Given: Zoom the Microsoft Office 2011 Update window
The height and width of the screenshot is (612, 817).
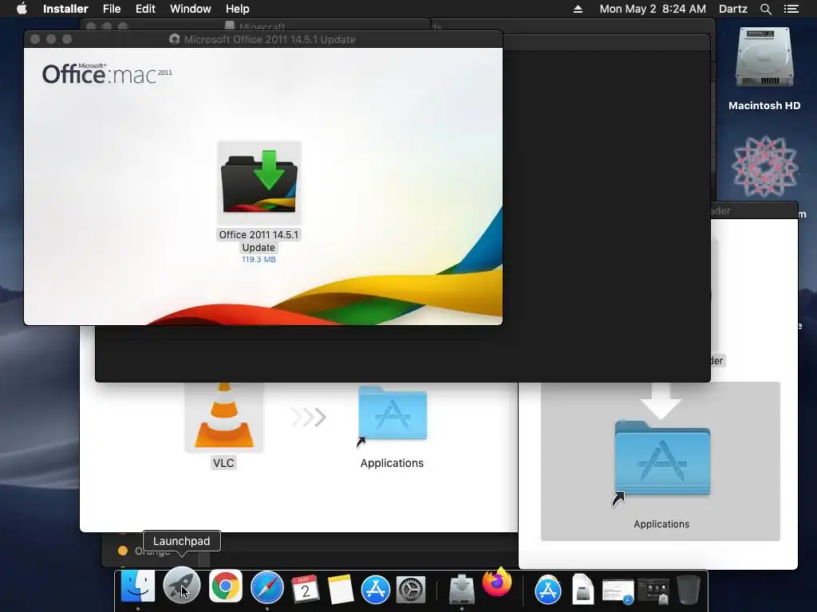Looking at the screenshot, I should [x=67, y=39].
